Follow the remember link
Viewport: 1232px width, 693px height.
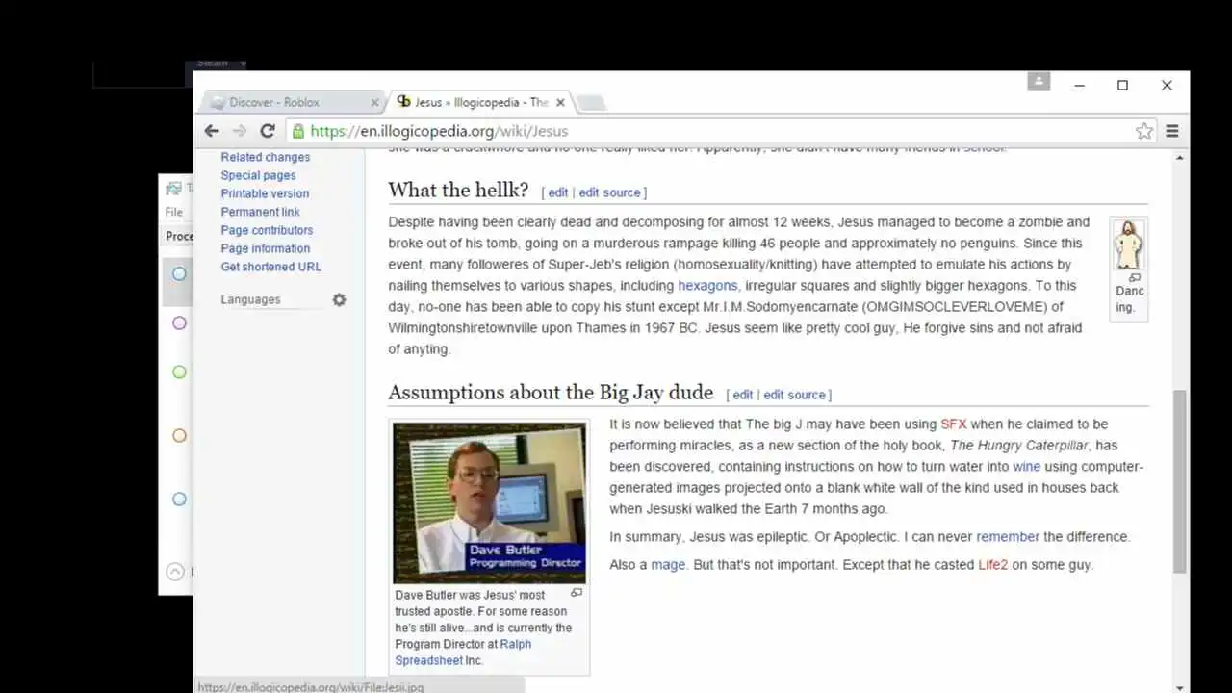[1008, 537]
